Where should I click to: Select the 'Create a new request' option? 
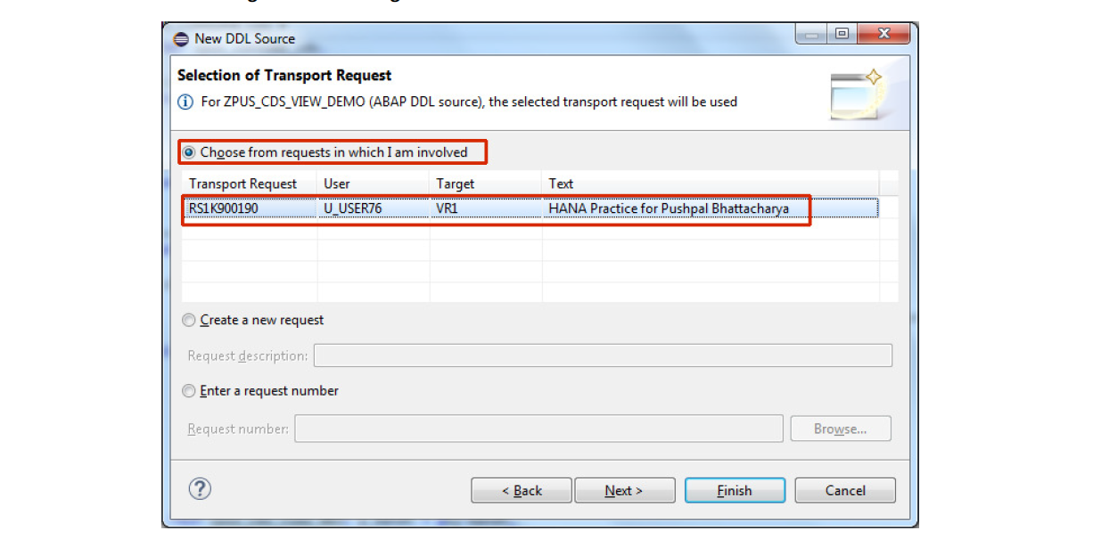[x=188, y=319]
